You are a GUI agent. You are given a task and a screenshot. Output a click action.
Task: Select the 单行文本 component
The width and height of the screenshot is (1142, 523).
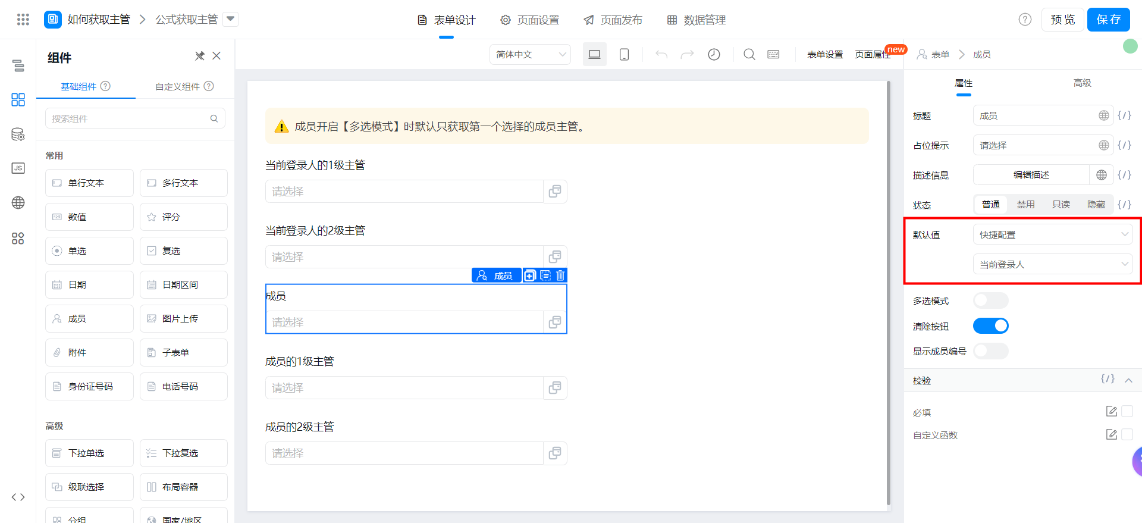pyautogui.click(x=89, y=183)
